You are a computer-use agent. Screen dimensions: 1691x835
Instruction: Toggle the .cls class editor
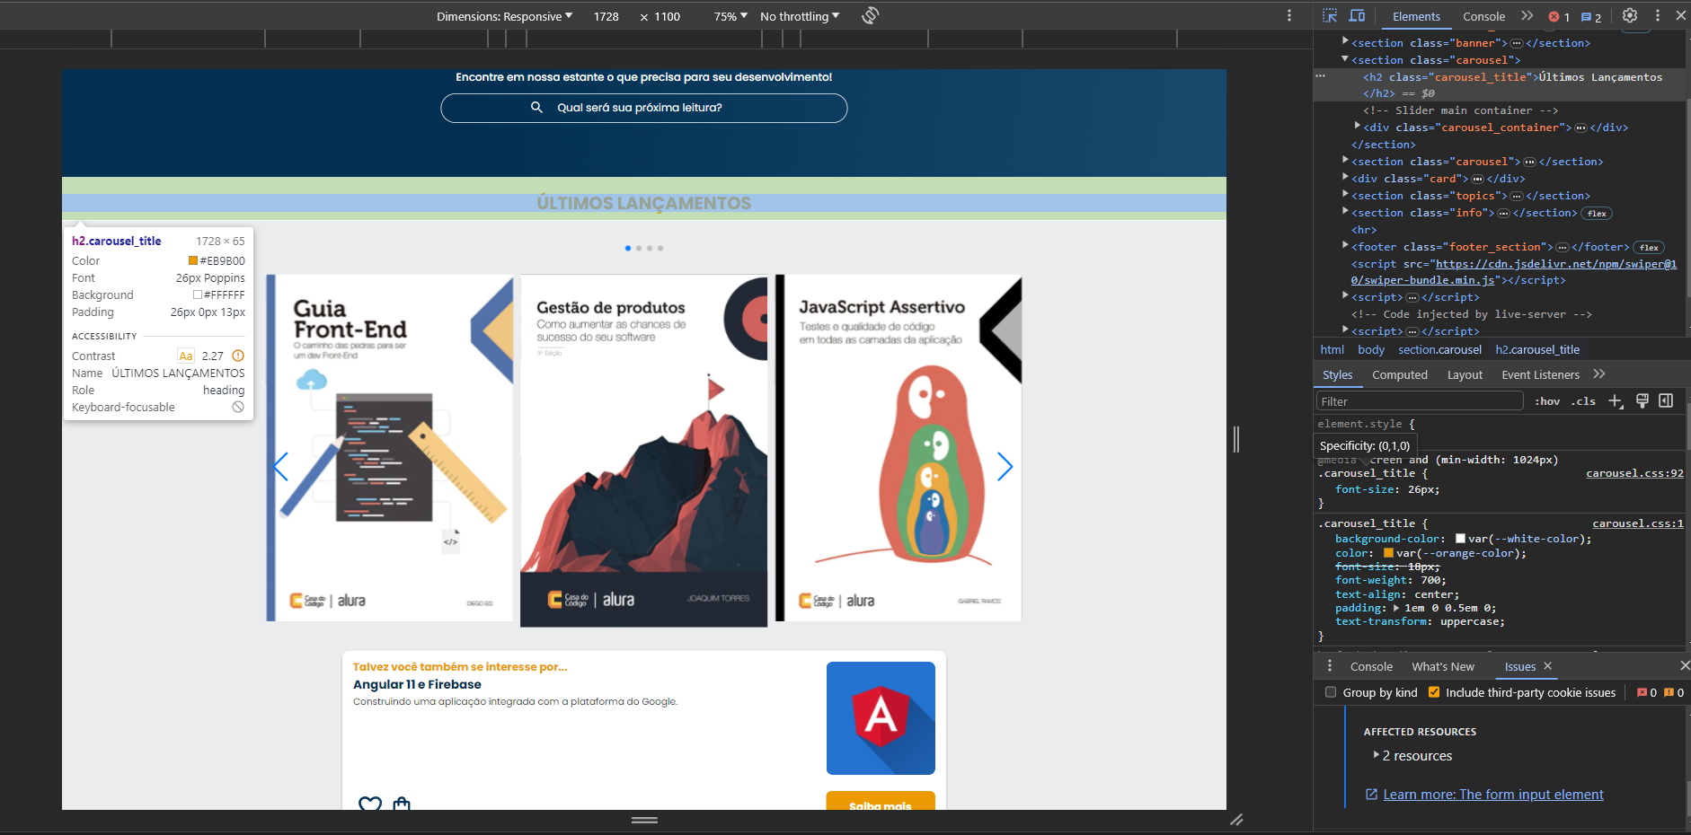pos(1583,401)
